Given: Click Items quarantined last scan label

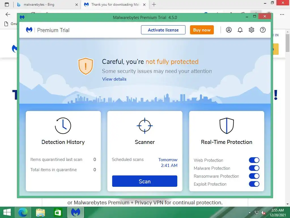Looking at the screenshot, I should pyautogui.click(x=56, y=160).
